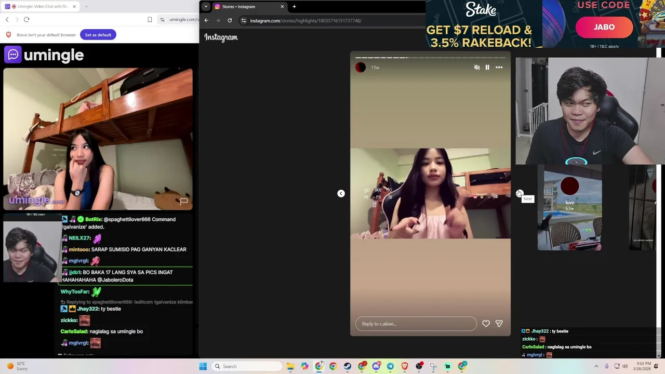665x374 pixels.
Task: View site information icon beside instagram.com URL
Action: point(243,21)
